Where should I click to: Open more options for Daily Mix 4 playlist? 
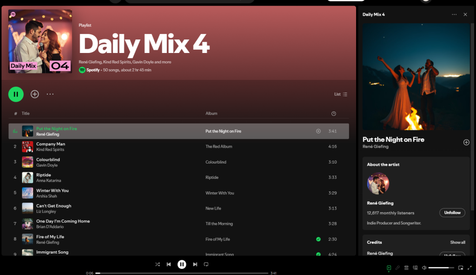coord(50,94)
